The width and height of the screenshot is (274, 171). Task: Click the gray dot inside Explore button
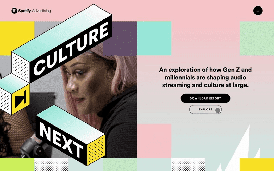click(218, 110)
